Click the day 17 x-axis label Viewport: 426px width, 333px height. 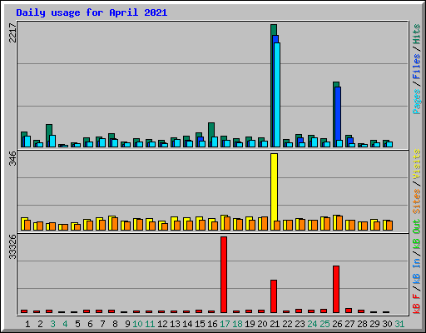click(225, 324)
